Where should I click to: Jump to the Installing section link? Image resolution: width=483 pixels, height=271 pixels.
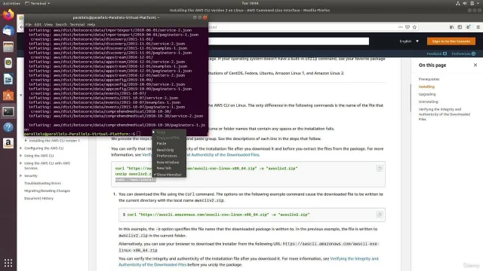(426, 87)
